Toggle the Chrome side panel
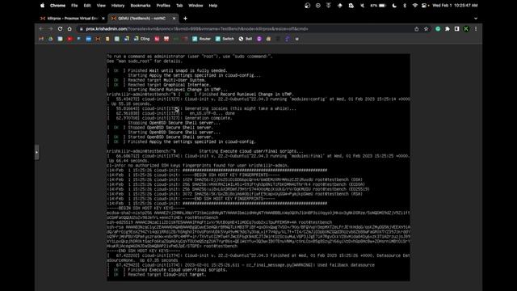The image size is (517, 291). click(456, 29)
